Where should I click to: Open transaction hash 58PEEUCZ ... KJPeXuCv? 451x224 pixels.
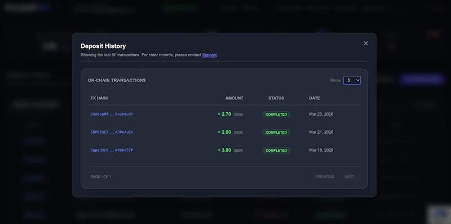pyautogui.click(x=112, y=132)
